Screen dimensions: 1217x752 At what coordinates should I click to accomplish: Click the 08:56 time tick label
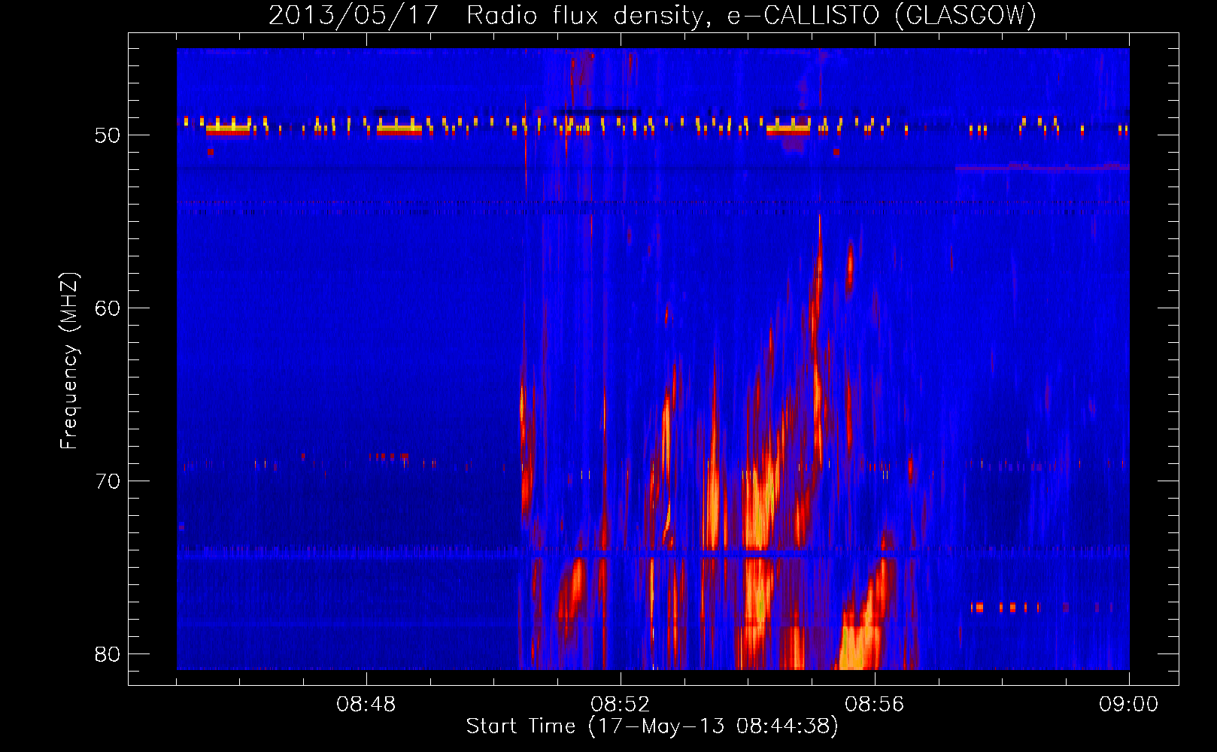pyautogui.click(x=875, y=705)
